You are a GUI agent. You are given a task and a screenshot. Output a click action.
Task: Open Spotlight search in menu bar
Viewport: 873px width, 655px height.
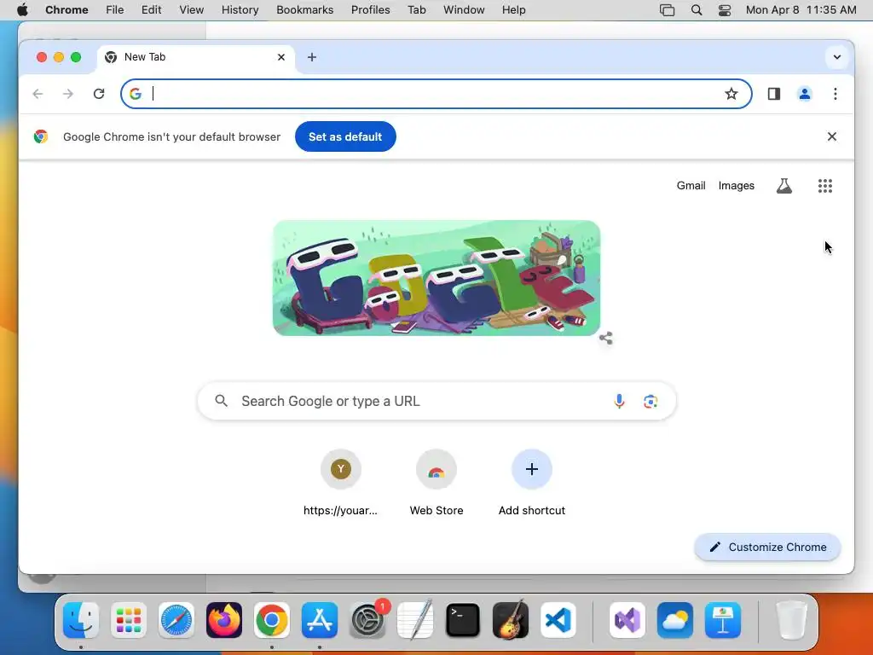[x=696, y=10]
